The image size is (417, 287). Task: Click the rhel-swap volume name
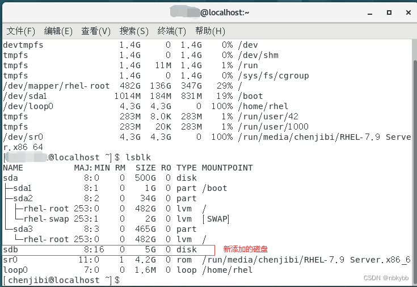(47, 219)
